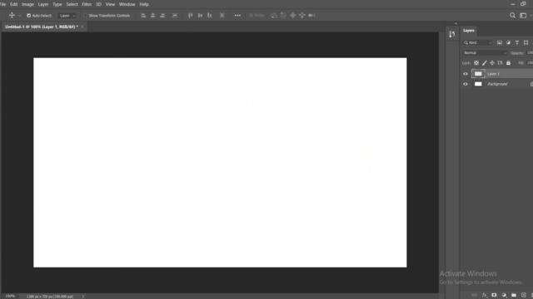533x299 pixels.
Task: Open the Normal blend mode dropdown
Action: (485, 53)
